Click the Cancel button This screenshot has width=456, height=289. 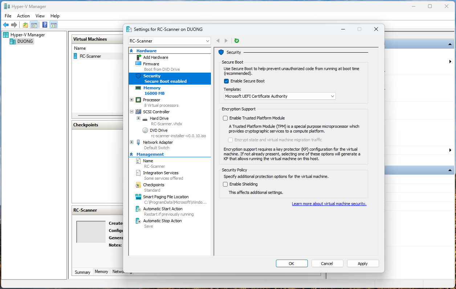click(x=327, y=264)
